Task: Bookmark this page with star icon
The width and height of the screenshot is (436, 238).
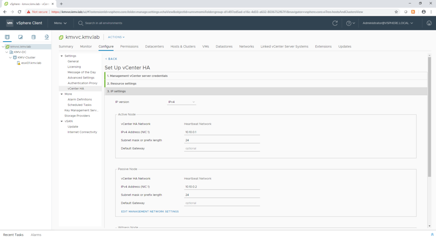Action: 396,12
